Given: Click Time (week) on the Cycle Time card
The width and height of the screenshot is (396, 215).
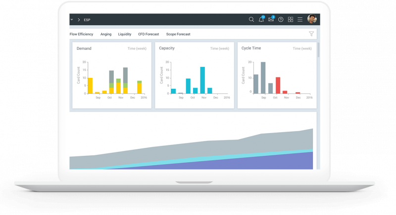Looking at the screenshot, I should pyautogui.click(x=302, y=48).
